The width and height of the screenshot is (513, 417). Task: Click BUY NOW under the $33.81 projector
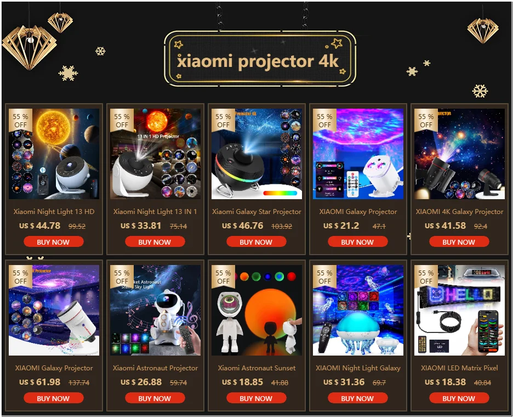pyautogui.click(x=155, y=242)
